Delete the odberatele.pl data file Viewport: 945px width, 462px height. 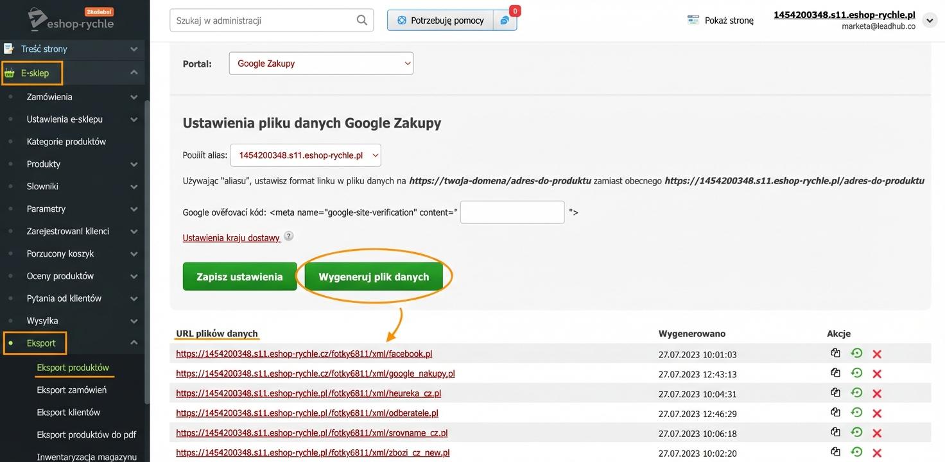877,413
